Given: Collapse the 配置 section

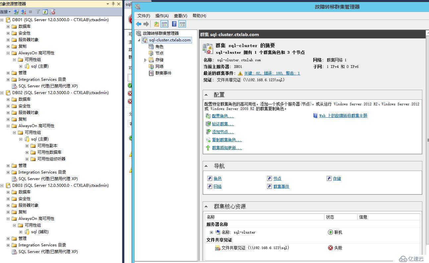Looking at the screenshot, I should pyautogui.click(x=206, y=95).
